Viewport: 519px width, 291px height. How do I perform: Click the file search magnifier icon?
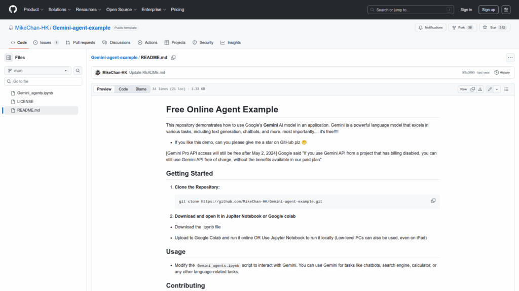tap(78, 71)
